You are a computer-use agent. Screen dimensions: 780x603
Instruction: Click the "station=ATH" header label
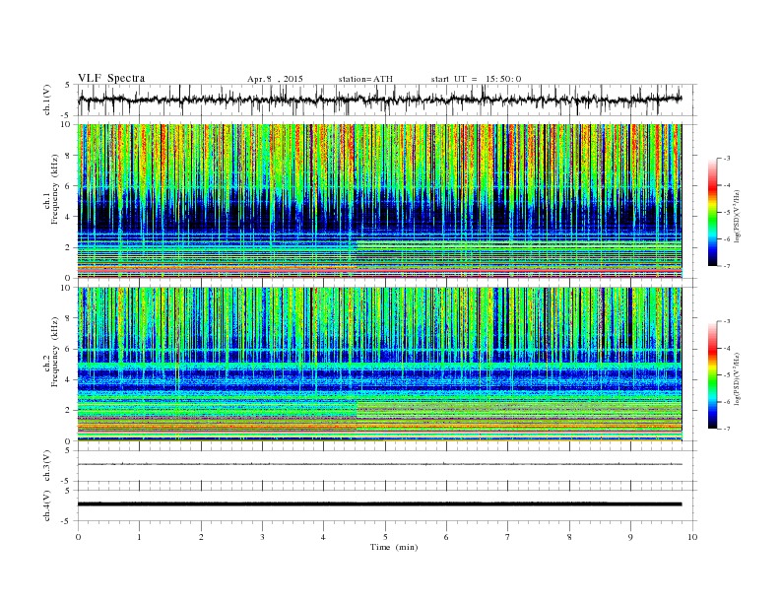coord(365,79)
